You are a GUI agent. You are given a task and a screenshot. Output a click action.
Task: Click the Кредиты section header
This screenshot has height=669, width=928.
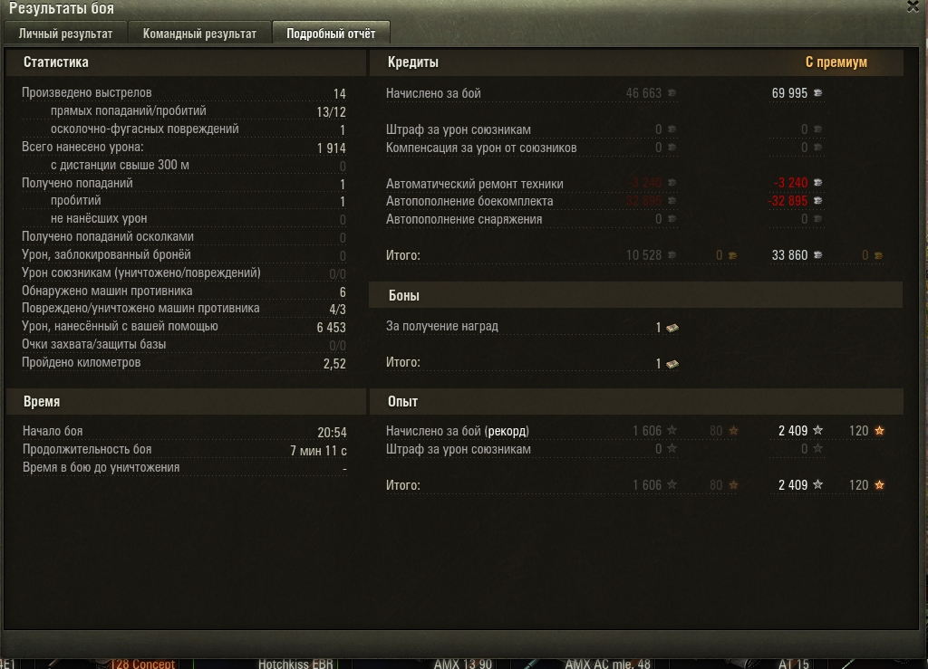(x=412, y=62)
